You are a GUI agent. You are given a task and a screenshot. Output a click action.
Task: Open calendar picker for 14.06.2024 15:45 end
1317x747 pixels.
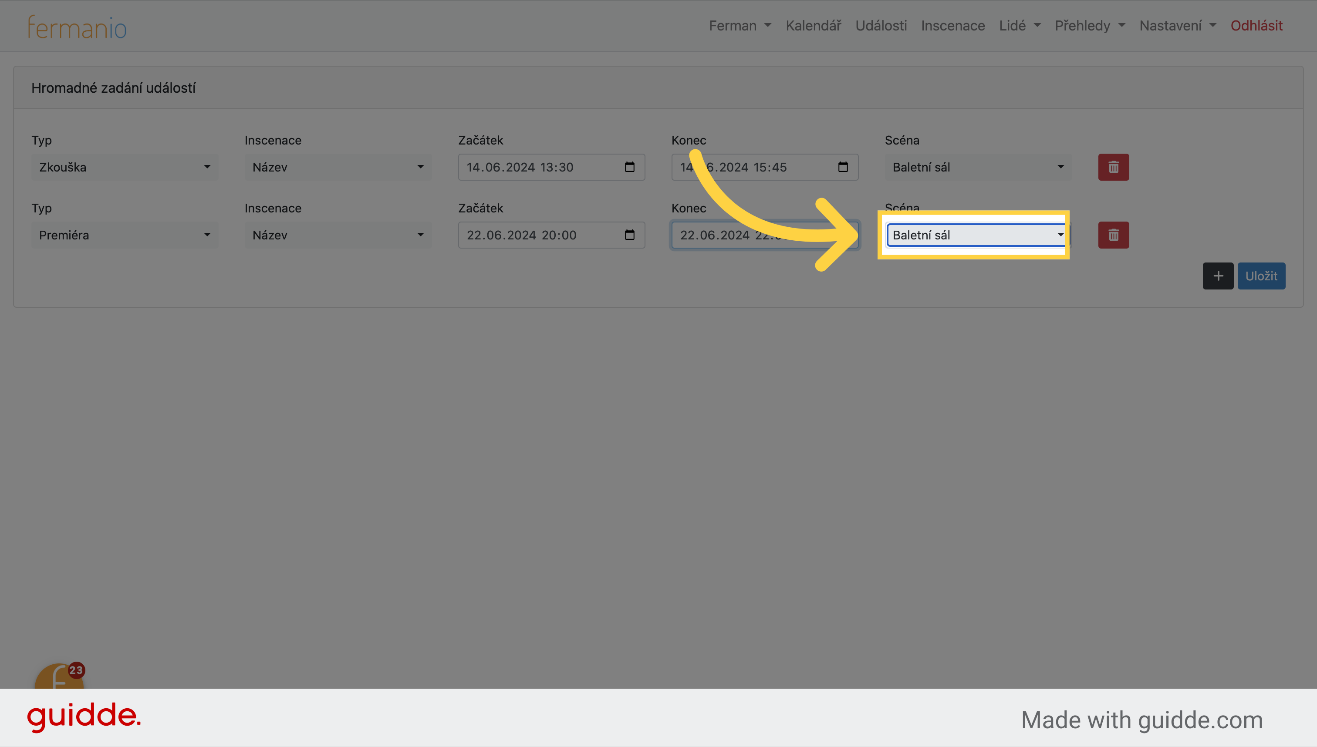[843, 167]
